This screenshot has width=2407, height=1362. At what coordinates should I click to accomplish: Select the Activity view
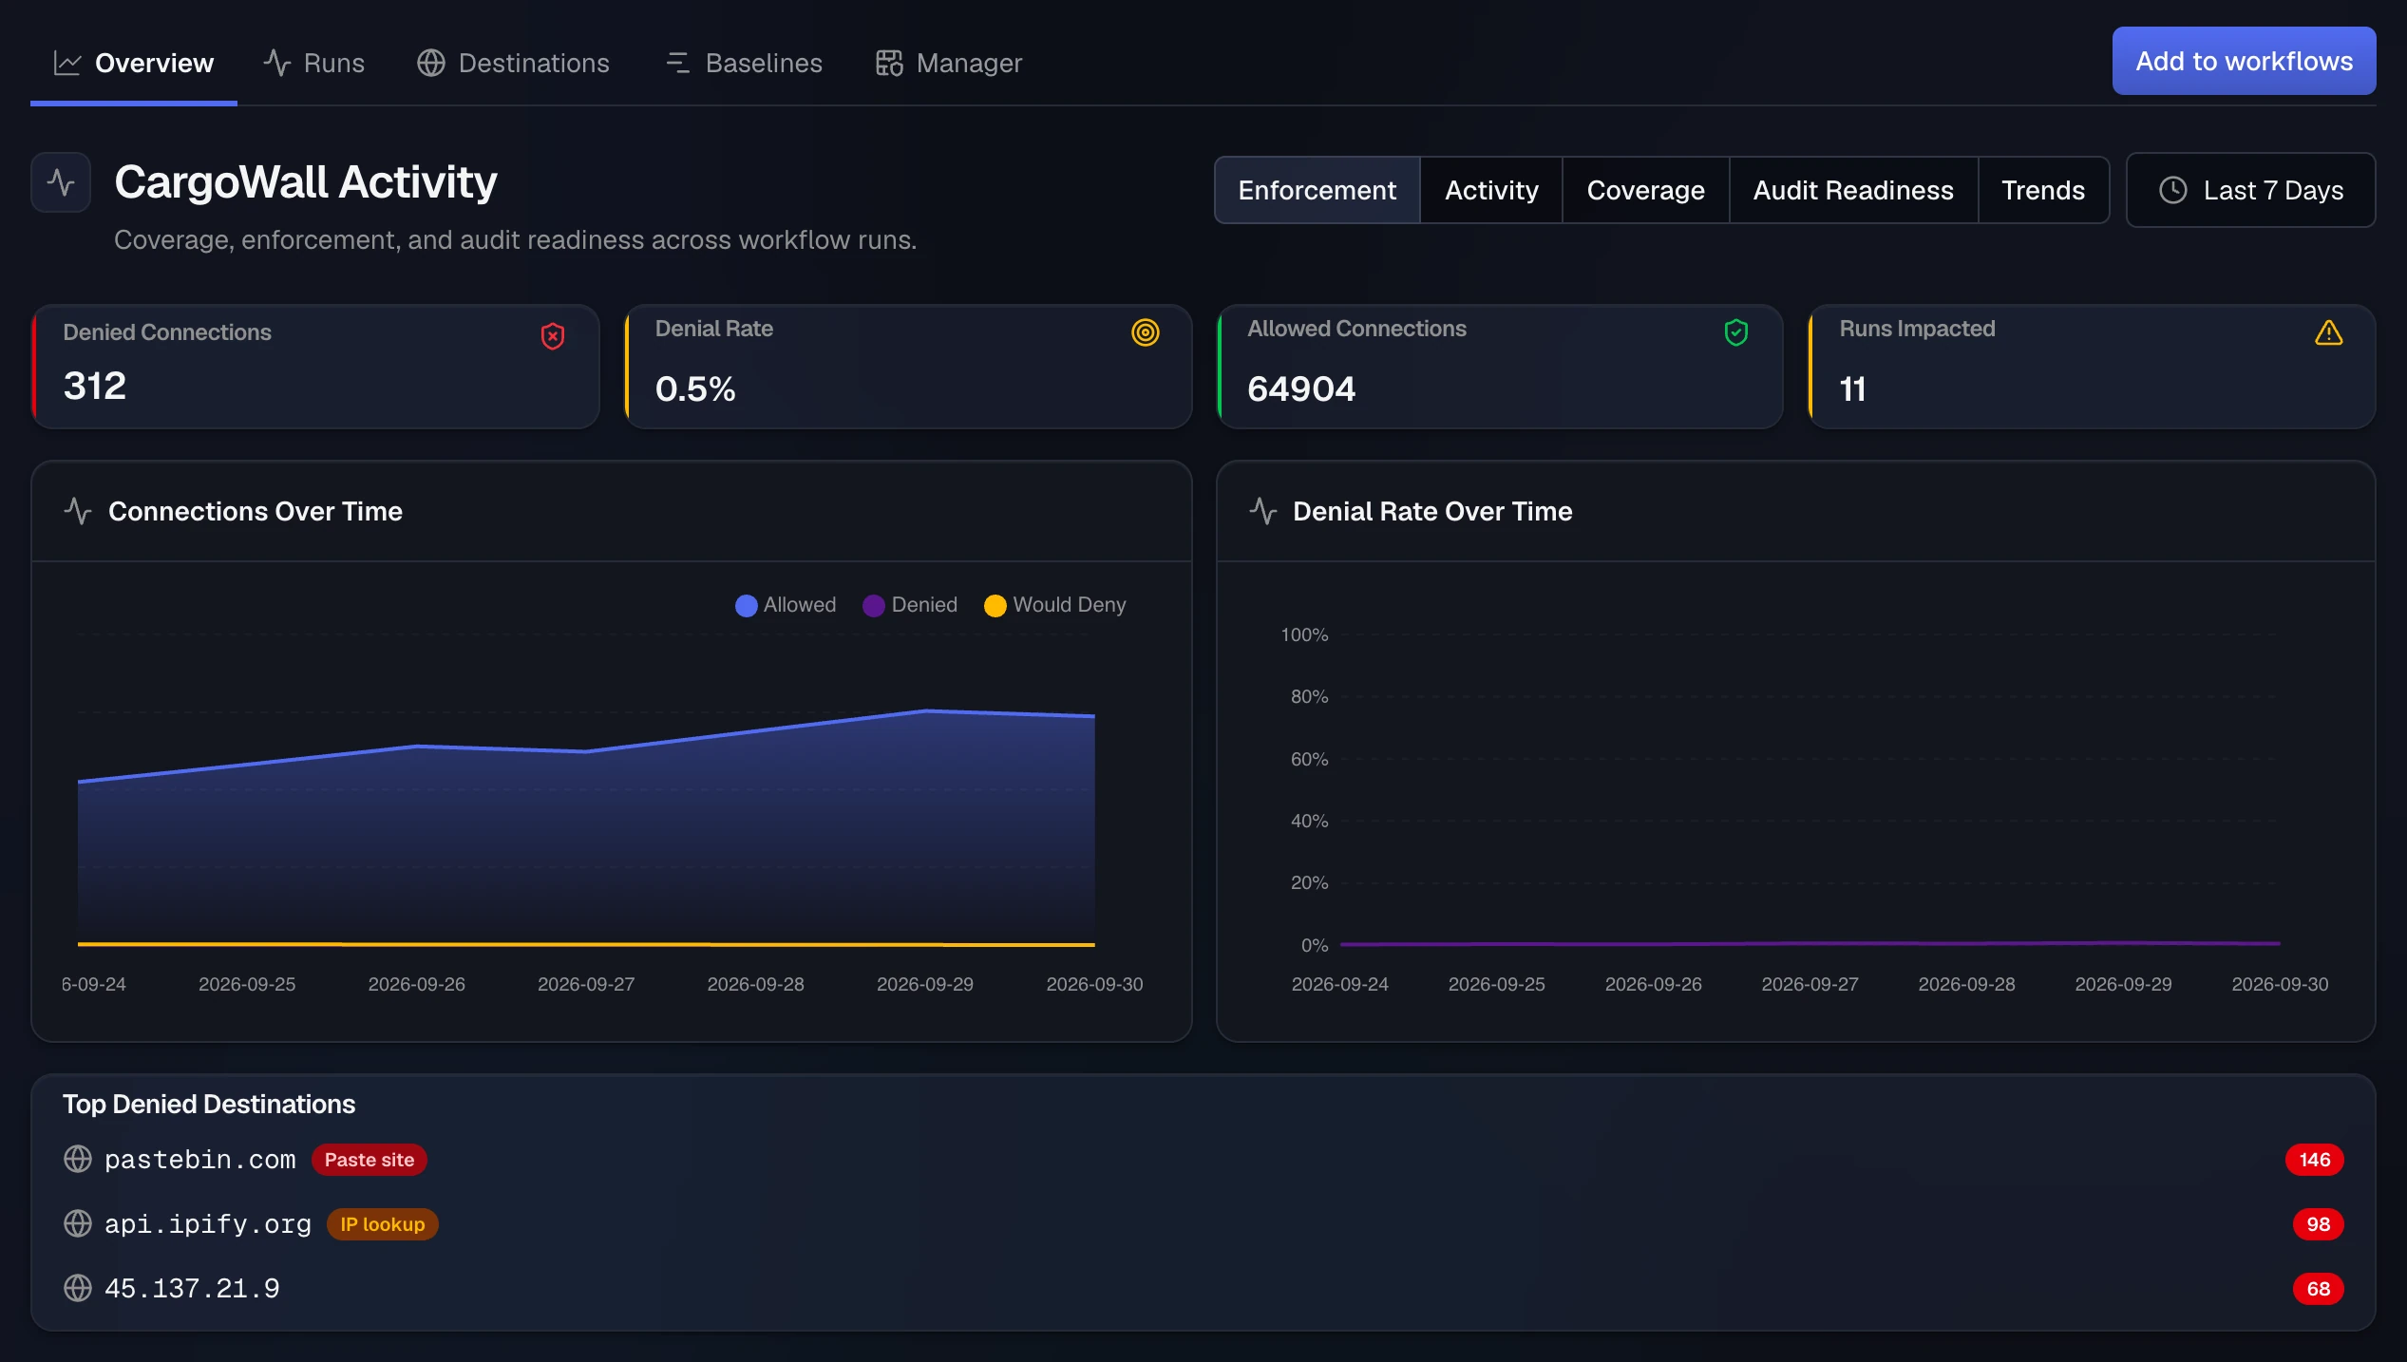[x=1491, y=190]
